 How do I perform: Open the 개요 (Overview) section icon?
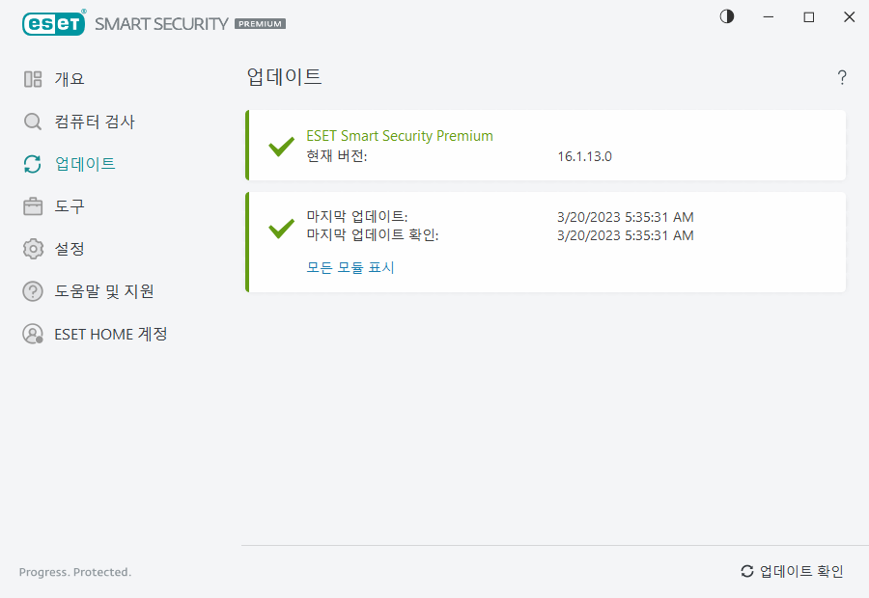pos(31,78)
